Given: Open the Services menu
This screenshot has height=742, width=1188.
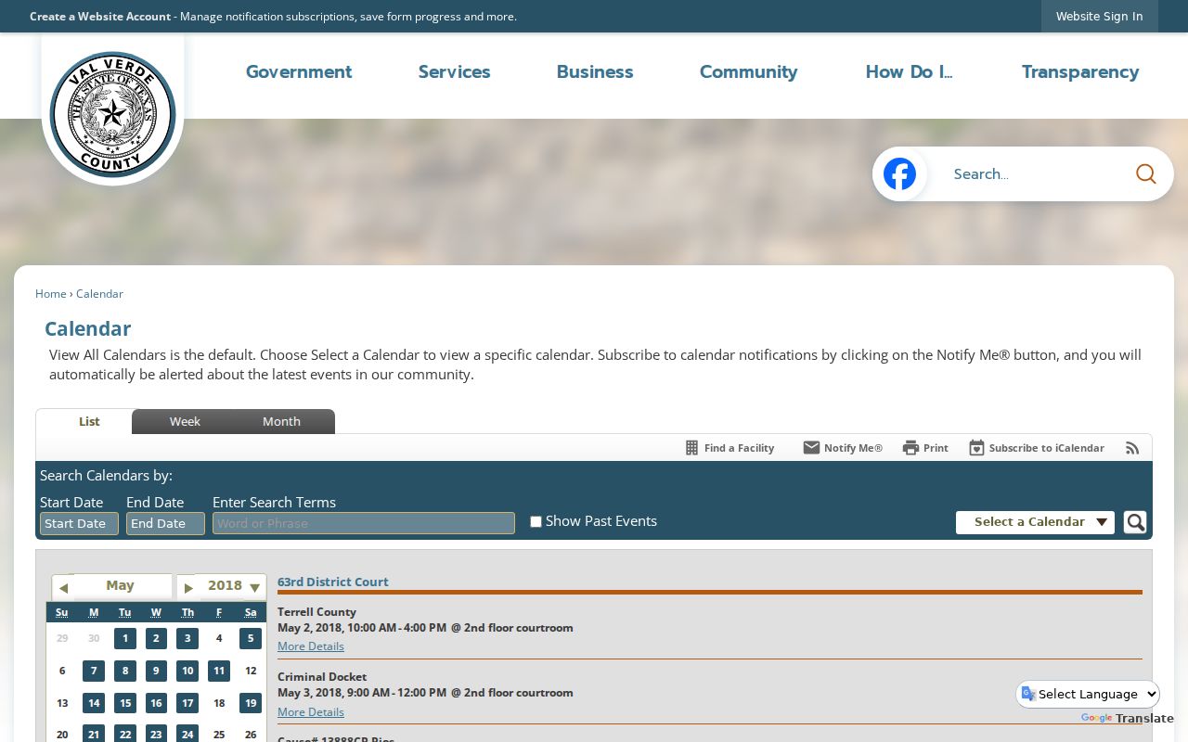Looking at the screenshot, I should coord(455,71).
